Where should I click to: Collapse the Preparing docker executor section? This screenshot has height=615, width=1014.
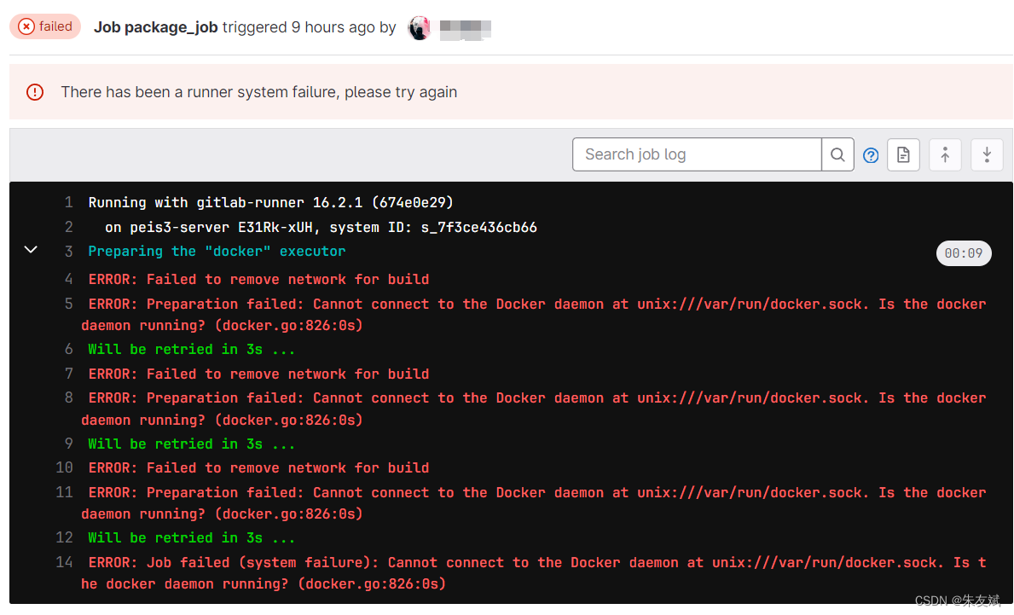click(x=31, y=249)
